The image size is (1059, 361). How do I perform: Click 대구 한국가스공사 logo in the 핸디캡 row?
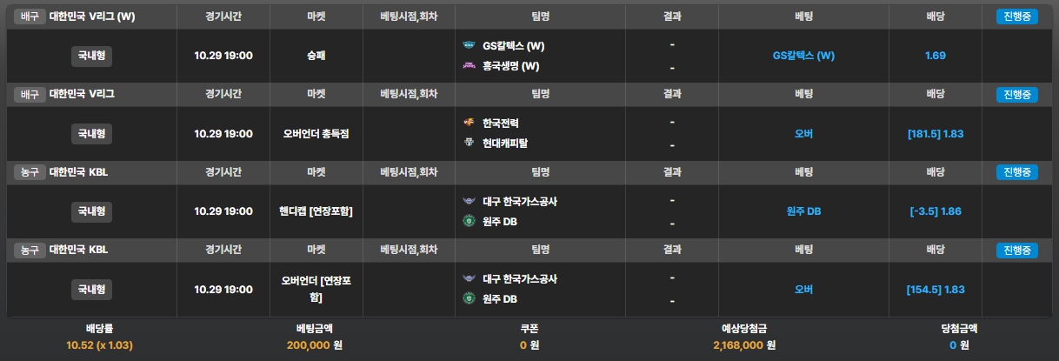(x=470, y=201)
